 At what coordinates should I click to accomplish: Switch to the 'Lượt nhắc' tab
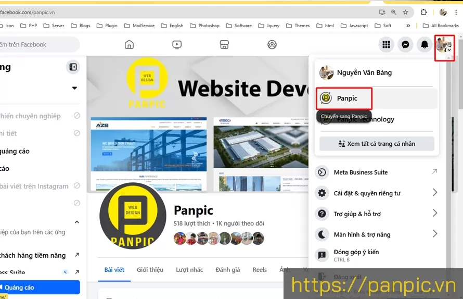(x=189, y=270)
